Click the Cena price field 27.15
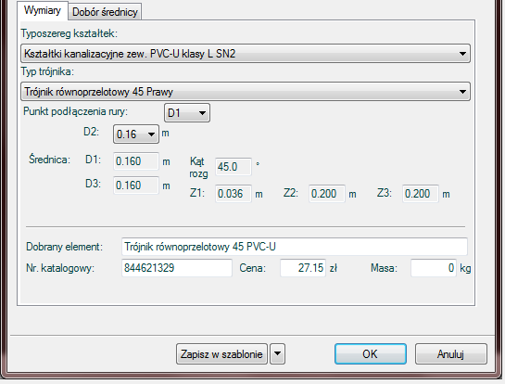Screen dimensions: 505x384 click(x=303, y=268)
